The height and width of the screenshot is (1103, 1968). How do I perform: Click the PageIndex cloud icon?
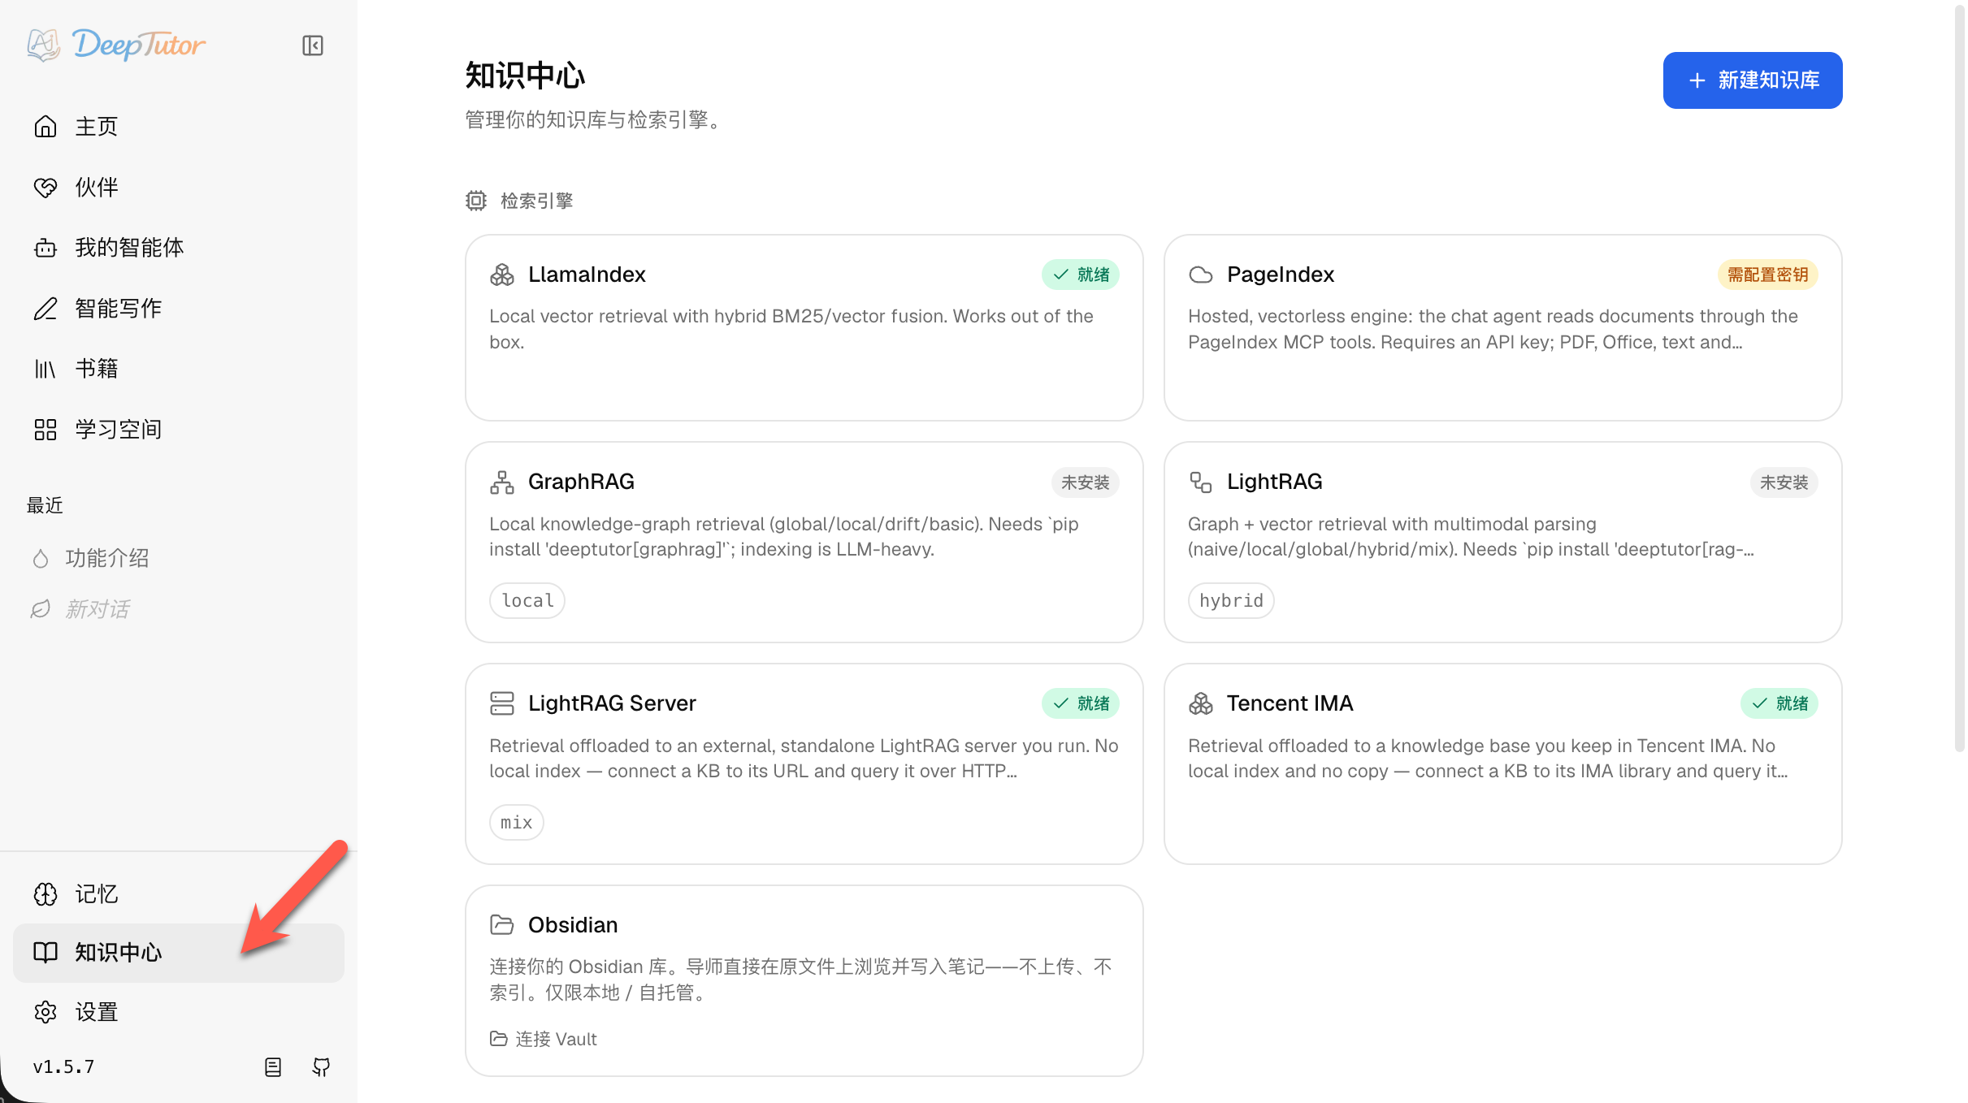(1201, 275)
